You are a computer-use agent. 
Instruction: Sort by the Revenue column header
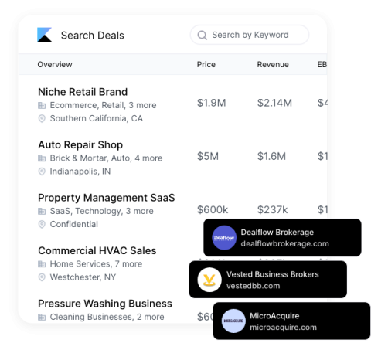click(273, 64)
